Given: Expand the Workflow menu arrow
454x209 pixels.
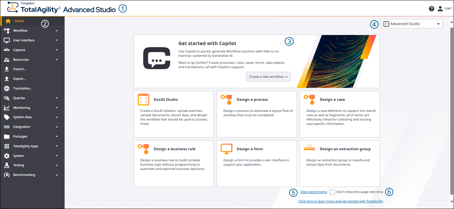Looking at the screenshot, I should coord(57,31).
